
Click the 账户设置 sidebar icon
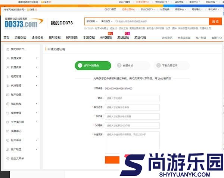pyautogui.click(x=8, y=95)
